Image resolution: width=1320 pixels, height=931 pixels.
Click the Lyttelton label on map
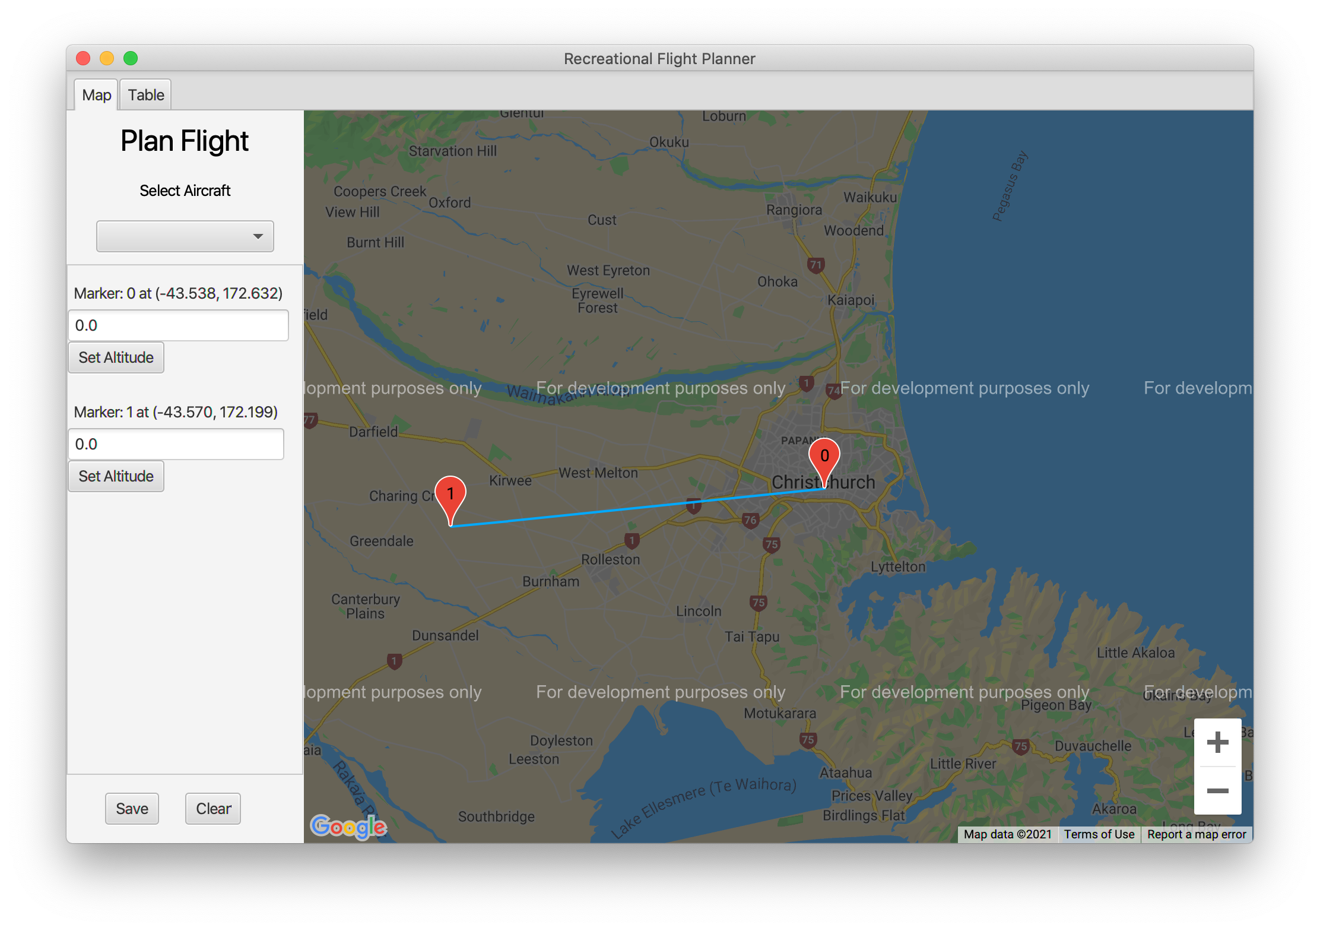pos(897,566)
